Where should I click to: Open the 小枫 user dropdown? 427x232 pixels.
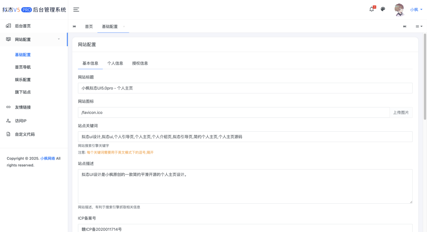pos(417,10)
